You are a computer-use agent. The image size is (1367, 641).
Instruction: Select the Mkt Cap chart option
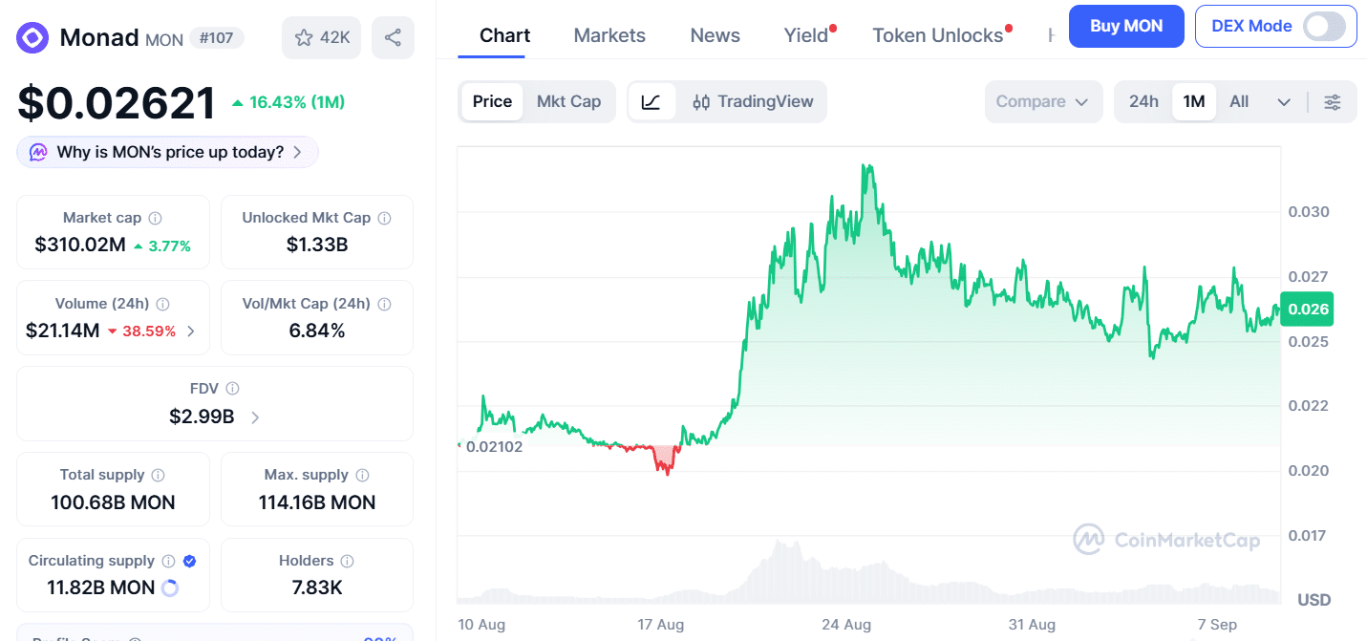pyautogui.click(x=568, y=101)
